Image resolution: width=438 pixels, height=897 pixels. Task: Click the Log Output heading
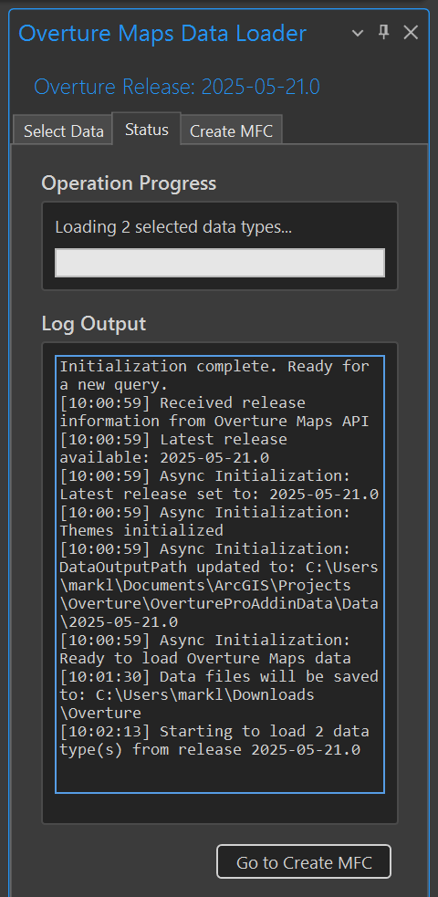tap(94, 323)
